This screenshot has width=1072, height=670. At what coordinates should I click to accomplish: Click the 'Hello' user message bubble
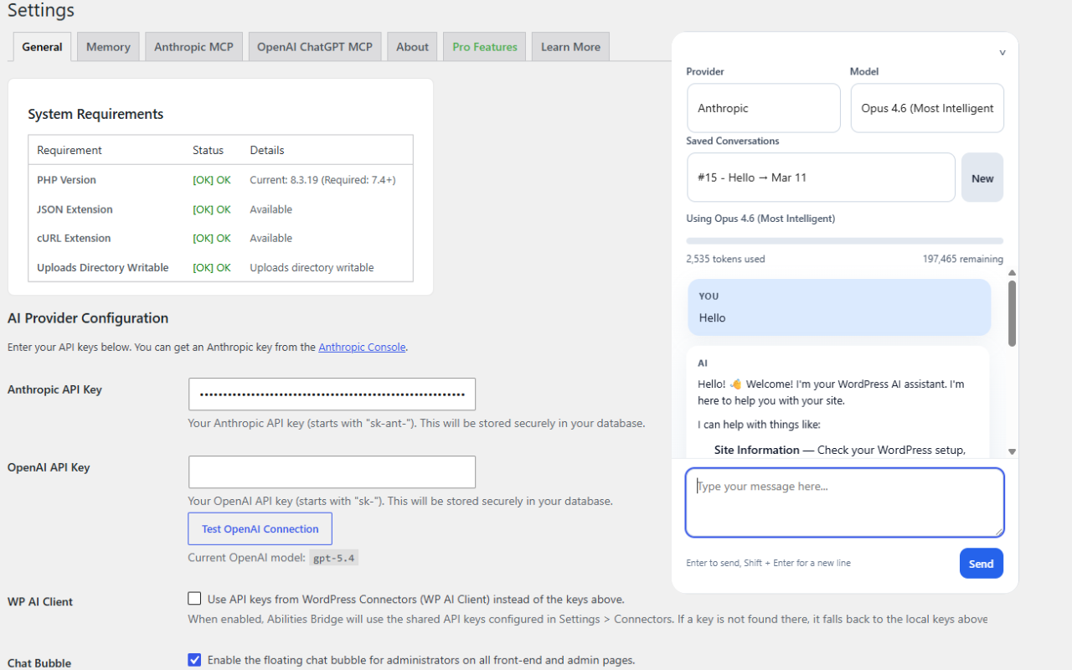[x=839, y=307]
